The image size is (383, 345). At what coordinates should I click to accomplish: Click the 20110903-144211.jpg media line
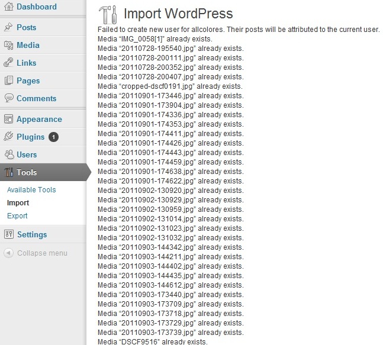[x=170, y=257]
